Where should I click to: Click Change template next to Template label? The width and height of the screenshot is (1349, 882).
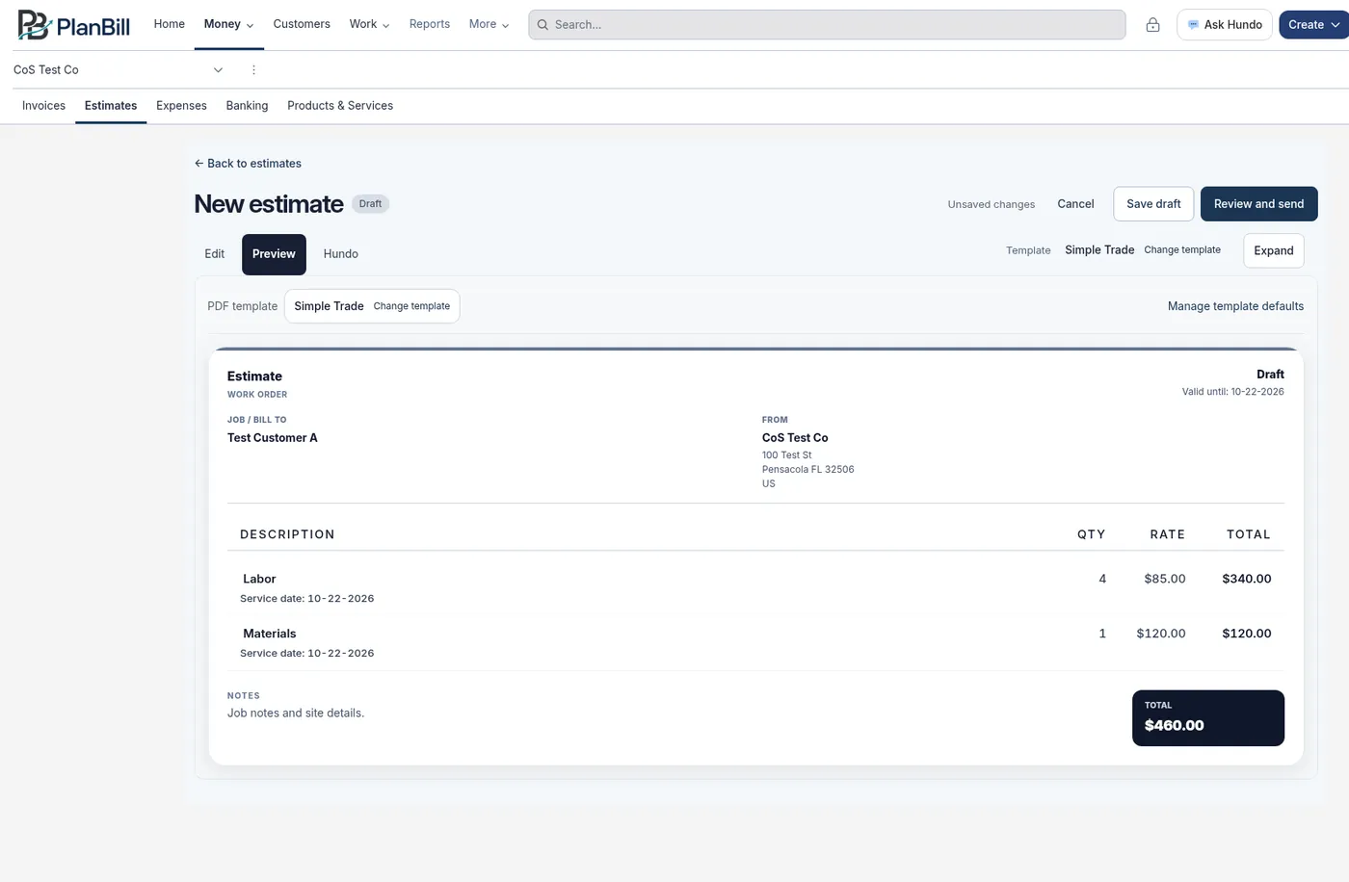[x=1182, y=250]
